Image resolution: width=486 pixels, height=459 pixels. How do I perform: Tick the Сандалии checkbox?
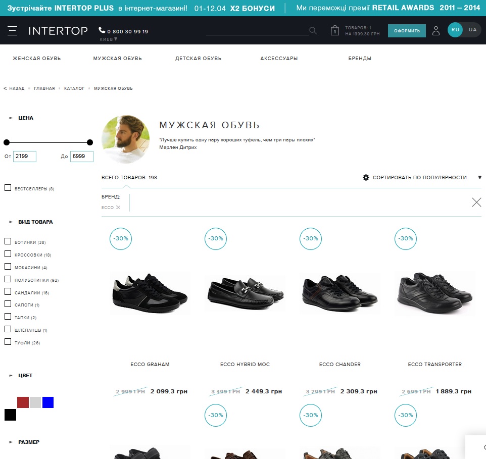click(x=8, y=292)
